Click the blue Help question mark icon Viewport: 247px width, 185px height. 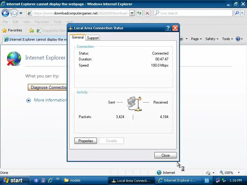(x=238, y=39)
